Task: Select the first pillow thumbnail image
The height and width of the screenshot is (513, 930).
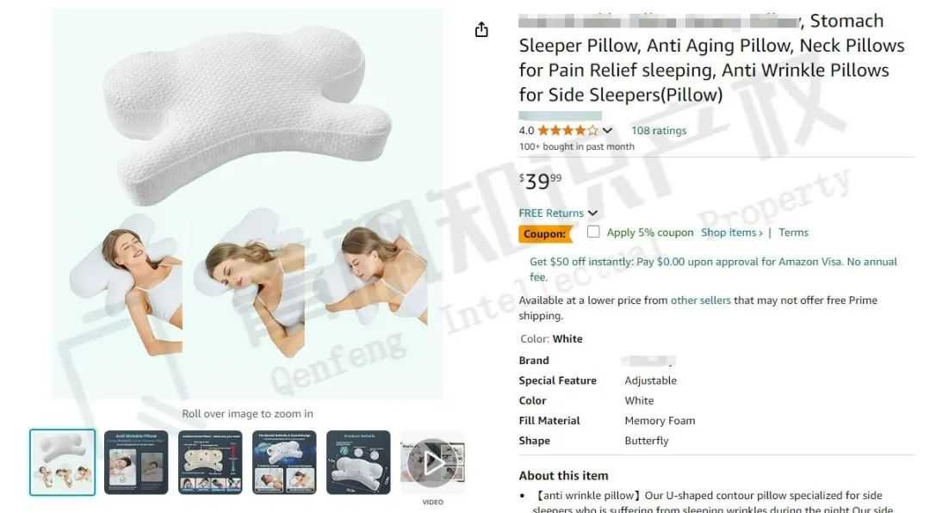Action: 62,462
